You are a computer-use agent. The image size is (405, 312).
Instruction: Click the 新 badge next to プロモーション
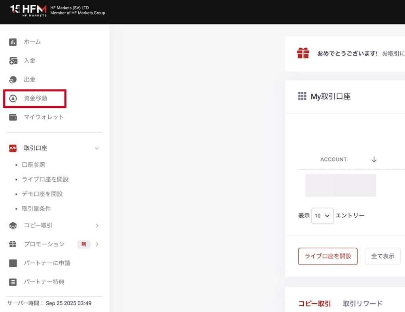(x=83, y=244)
